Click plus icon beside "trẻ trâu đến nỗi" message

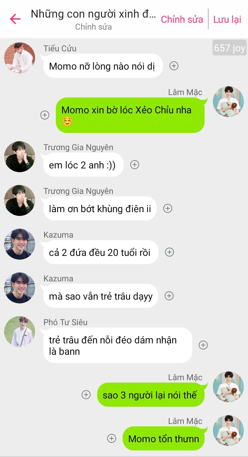pyautogui.click(x=203, y=345)
